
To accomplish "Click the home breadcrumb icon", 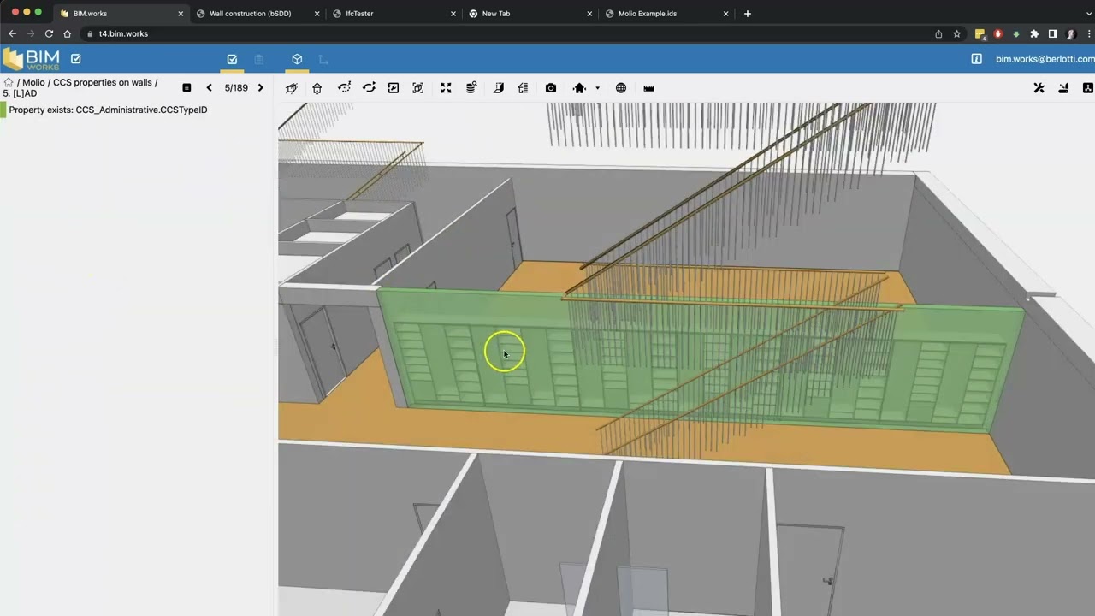I will pyautogui.click(x=8, y=83).
